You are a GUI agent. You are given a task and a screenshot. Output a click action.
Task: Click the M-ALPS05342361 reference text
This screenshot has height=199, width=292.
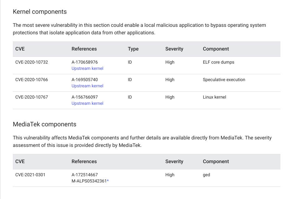click(x=89, y=181)
